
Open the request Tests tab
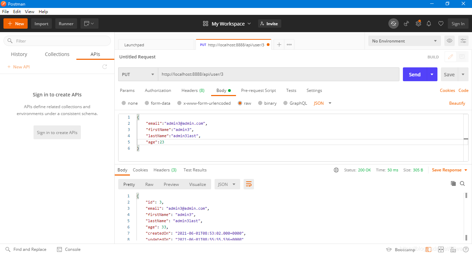click(x=291, y=91)
